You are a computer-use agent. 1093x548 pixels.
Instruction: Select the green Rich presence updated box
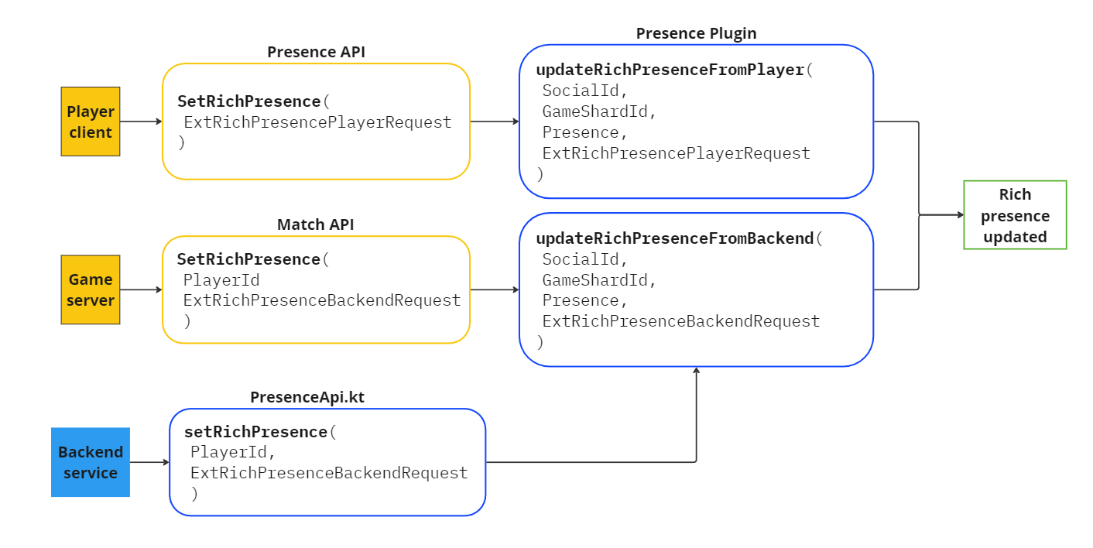point(1015,215)
